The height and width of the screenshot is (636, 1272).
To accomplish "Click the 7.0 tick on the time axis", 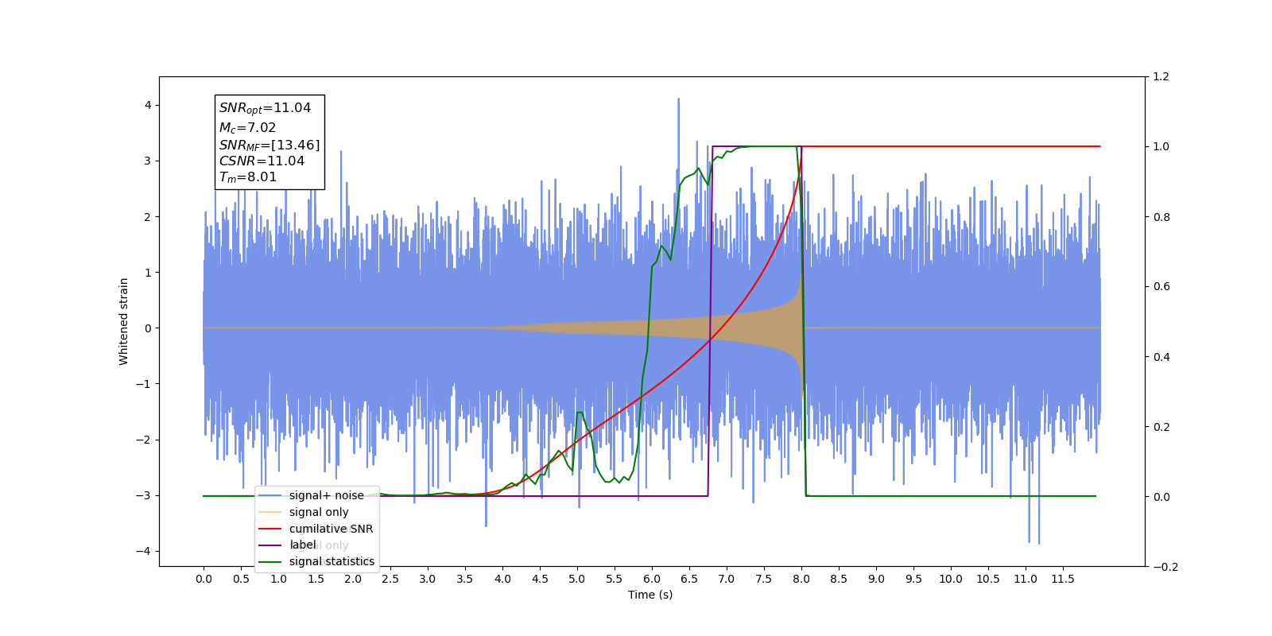I will point(727,579).
